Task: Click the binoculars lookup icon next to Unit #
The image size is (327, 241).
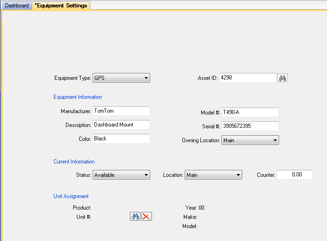Action: point(135,217)
